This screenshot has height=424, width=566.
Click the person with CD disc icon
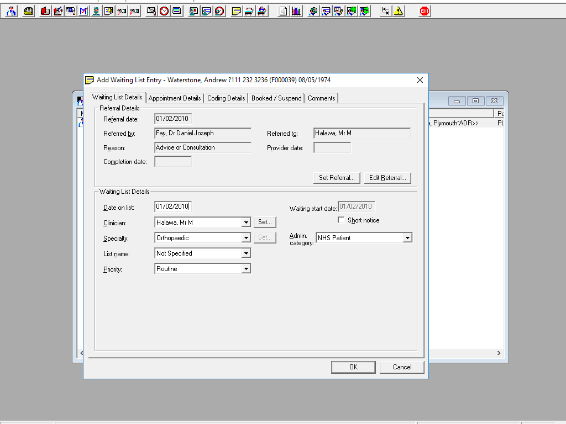click(x=313, y=11)
